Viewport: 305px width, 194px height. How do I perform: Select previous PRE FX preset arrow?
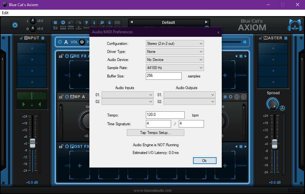coord(236,56)
